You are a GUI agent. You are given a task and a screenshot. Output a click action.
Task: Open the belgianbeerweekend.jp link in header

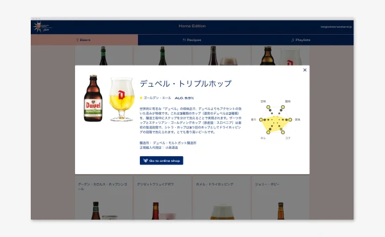(336, 26)
